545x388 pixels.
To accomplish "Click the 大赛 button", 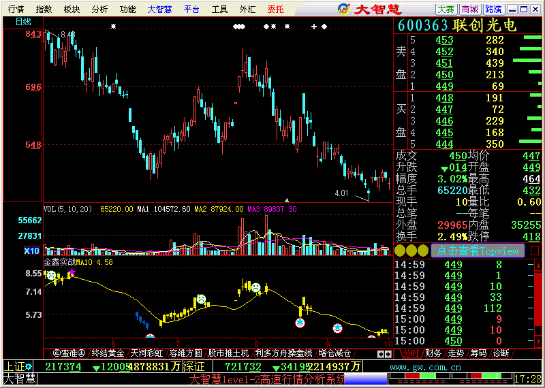I will [x=446, y=10].
